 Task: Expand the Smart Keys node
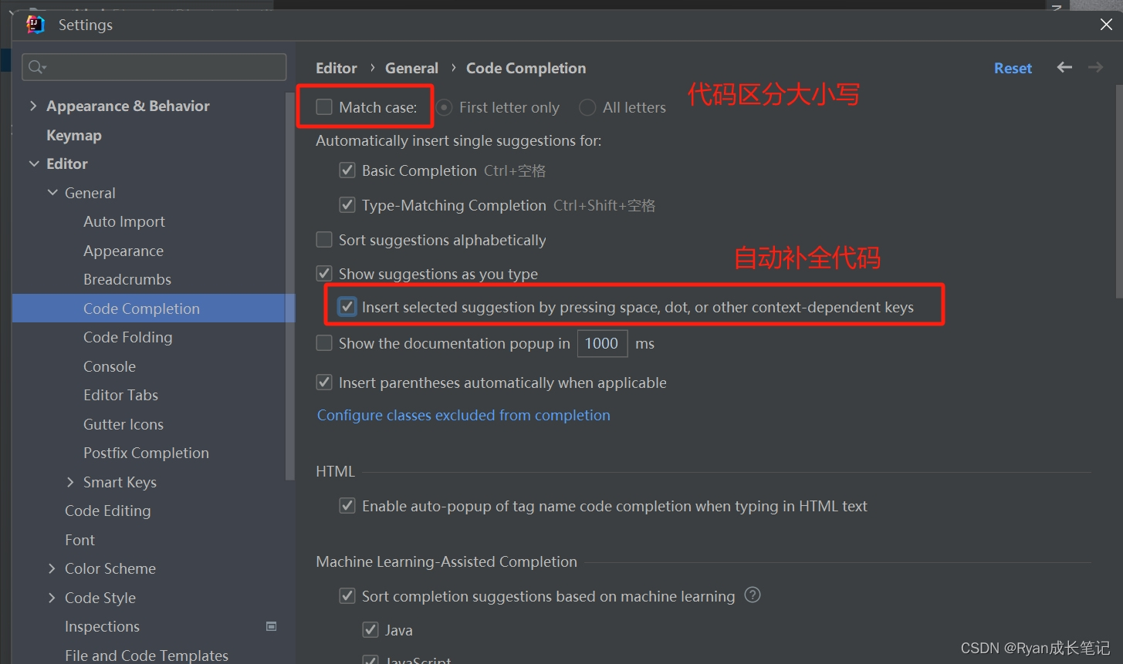coord(71,482)
